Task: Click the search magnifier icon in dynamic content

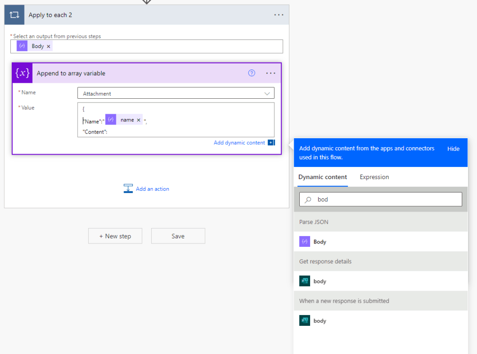Action: pyautogui.click(x=308, y=199)
